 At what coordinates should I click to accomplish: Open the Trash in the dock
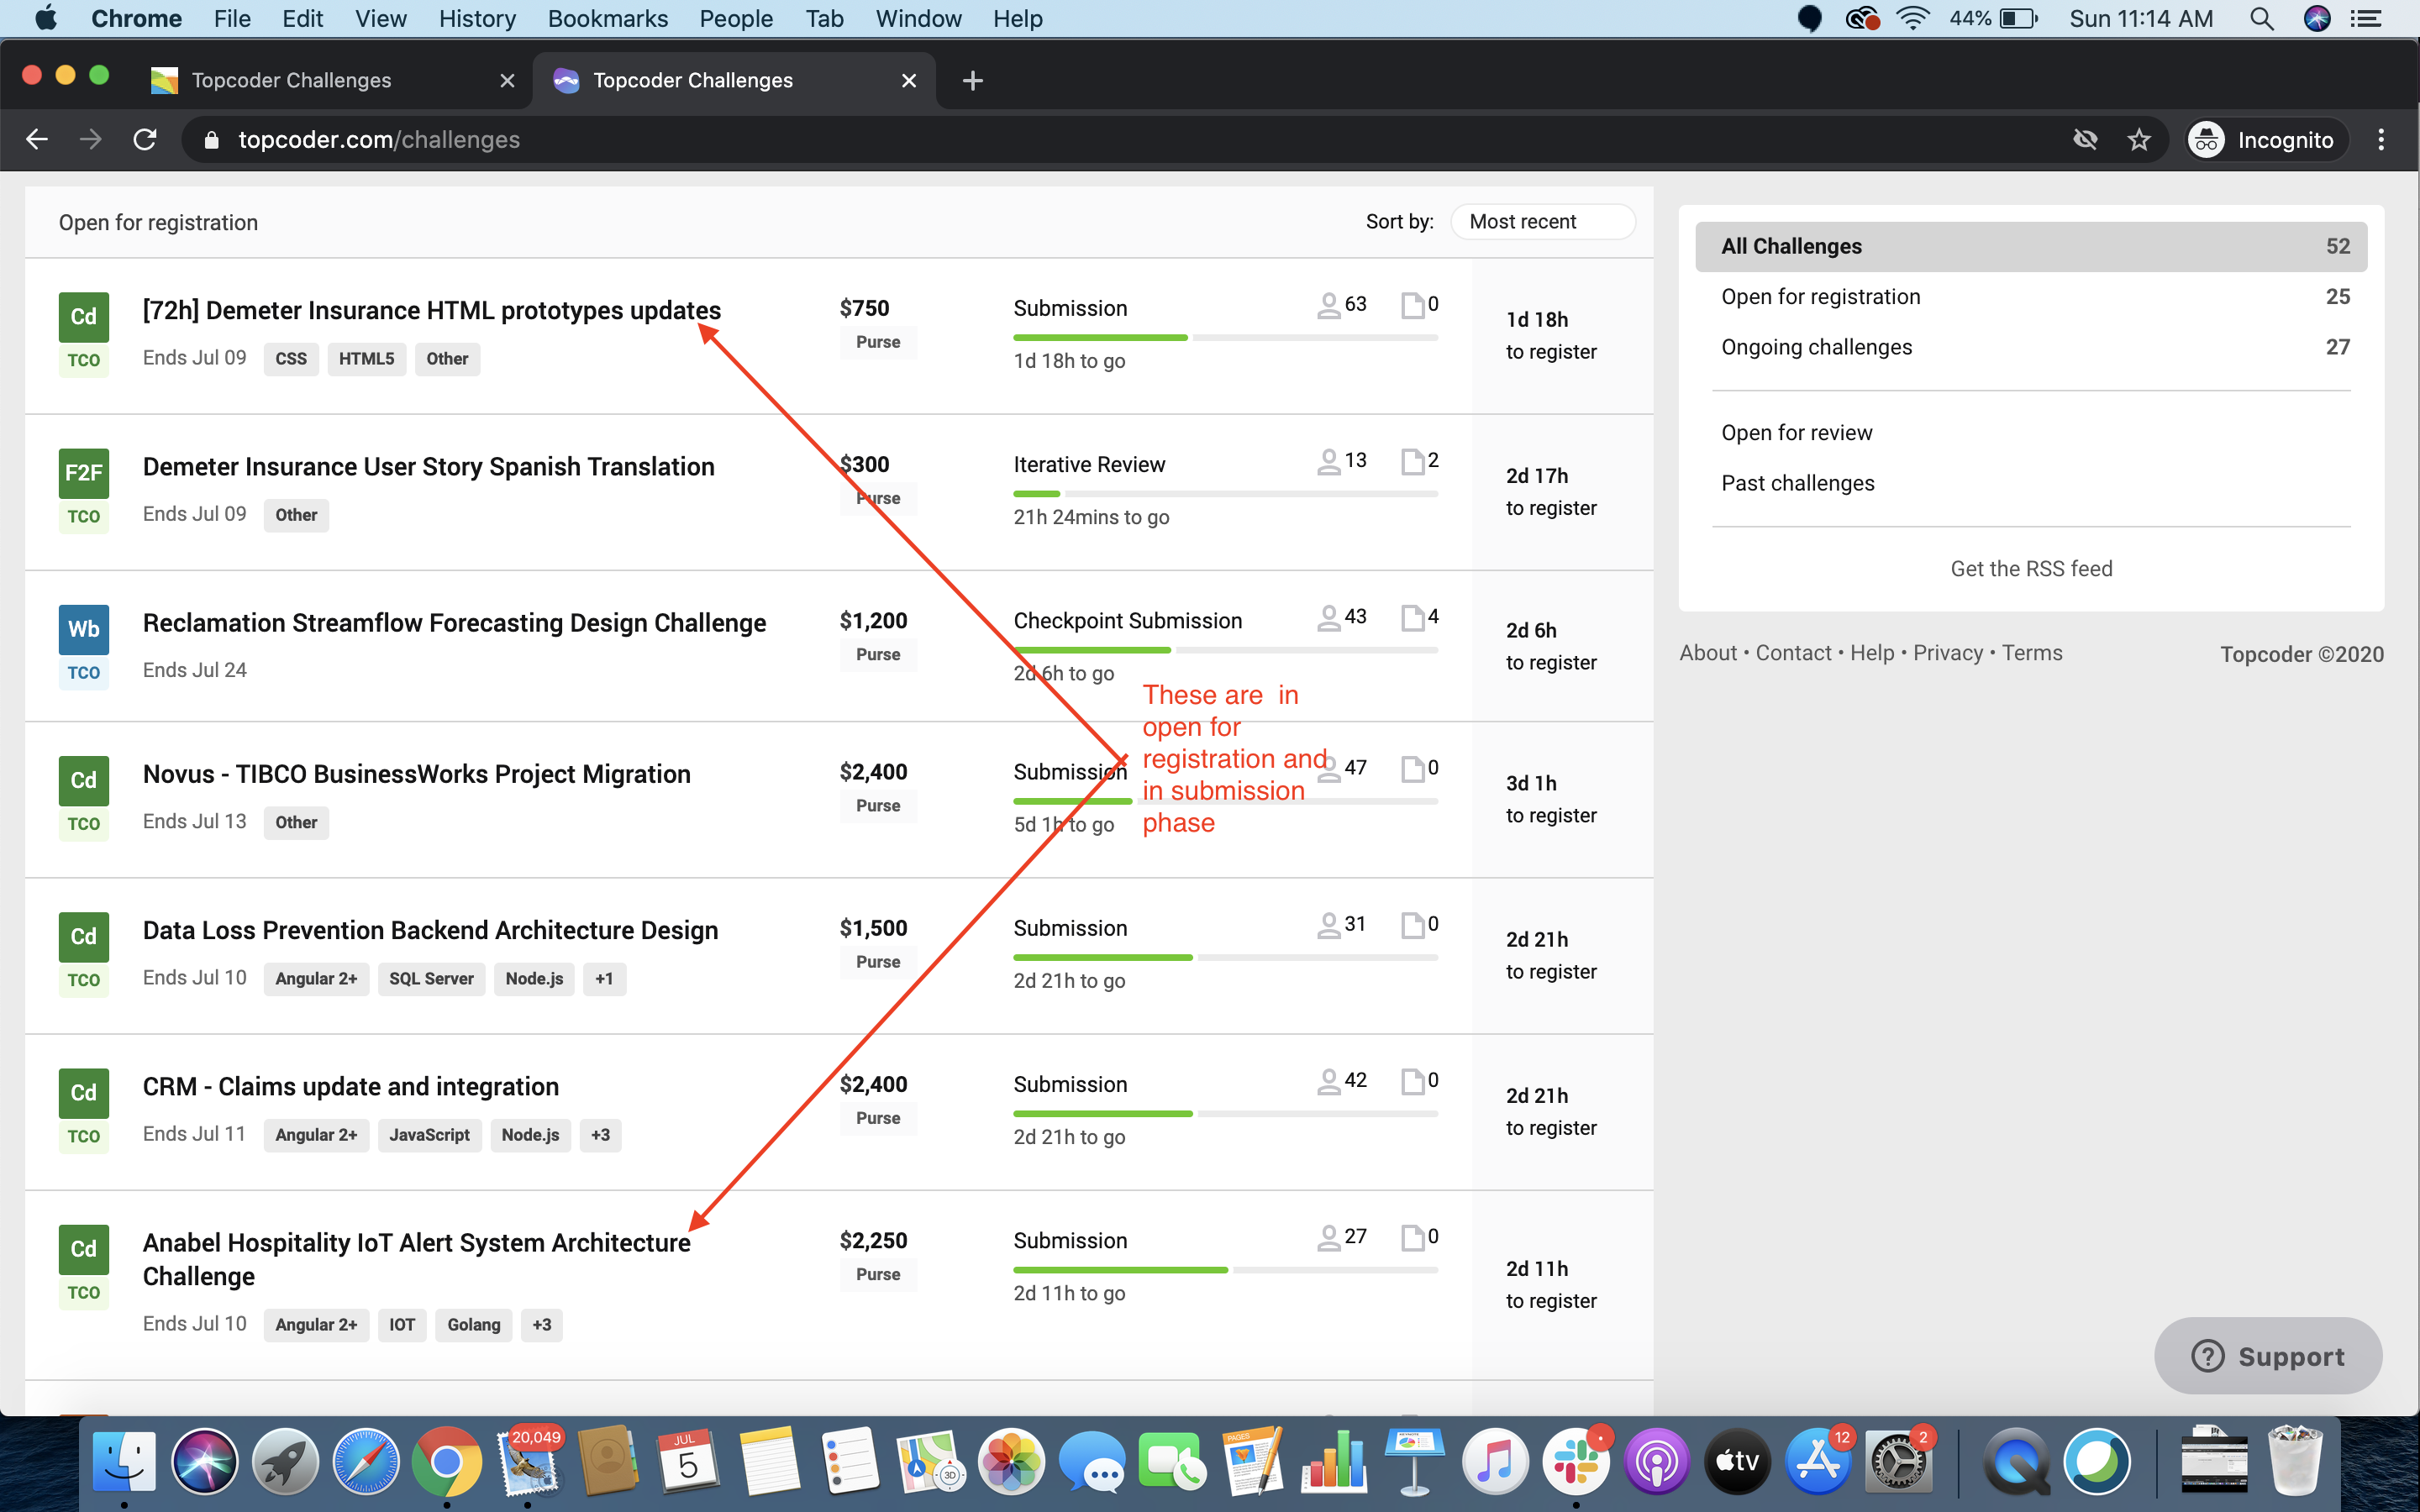(x=2295, y=1462)
